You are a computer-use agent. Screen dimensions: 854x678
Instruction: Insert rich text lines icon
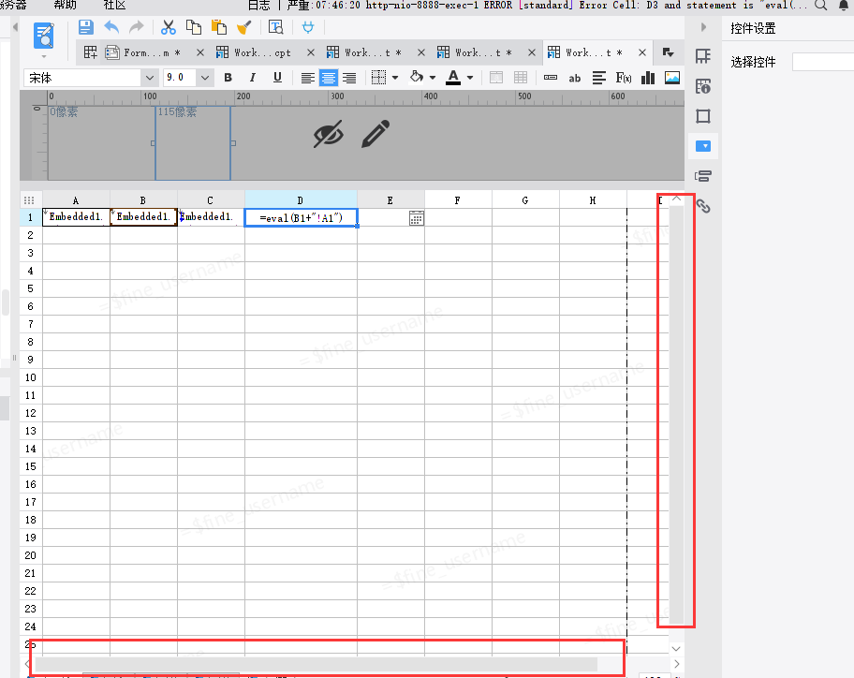click(599, 78)
